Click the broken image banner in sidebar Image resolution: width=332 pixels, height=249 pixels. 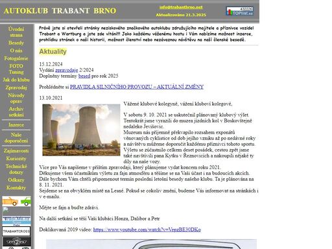tap(16, 211)
